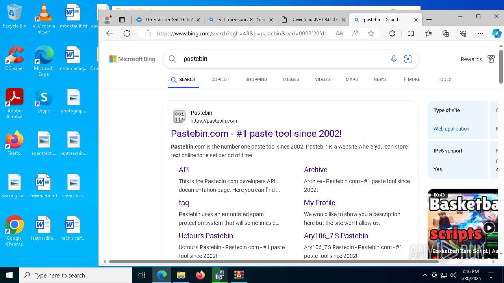This screenshot has width=504, height=283.
Task: Close the net framework 8 search tab
Action: point(271,20)
